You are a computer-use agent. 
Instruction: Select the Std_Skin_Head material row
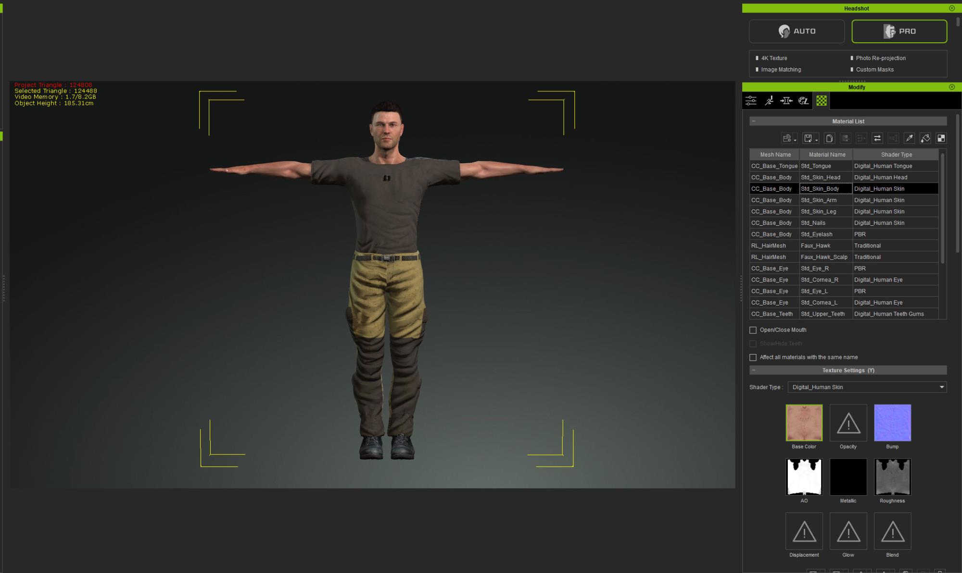pos(844,177)
